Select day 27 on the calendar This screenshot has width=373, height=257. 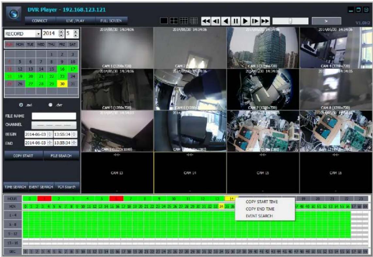[x=31, y=84]
